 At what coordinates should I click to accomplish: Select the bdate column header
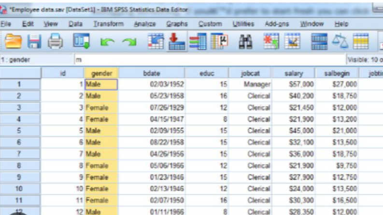[x=152, y=73]
